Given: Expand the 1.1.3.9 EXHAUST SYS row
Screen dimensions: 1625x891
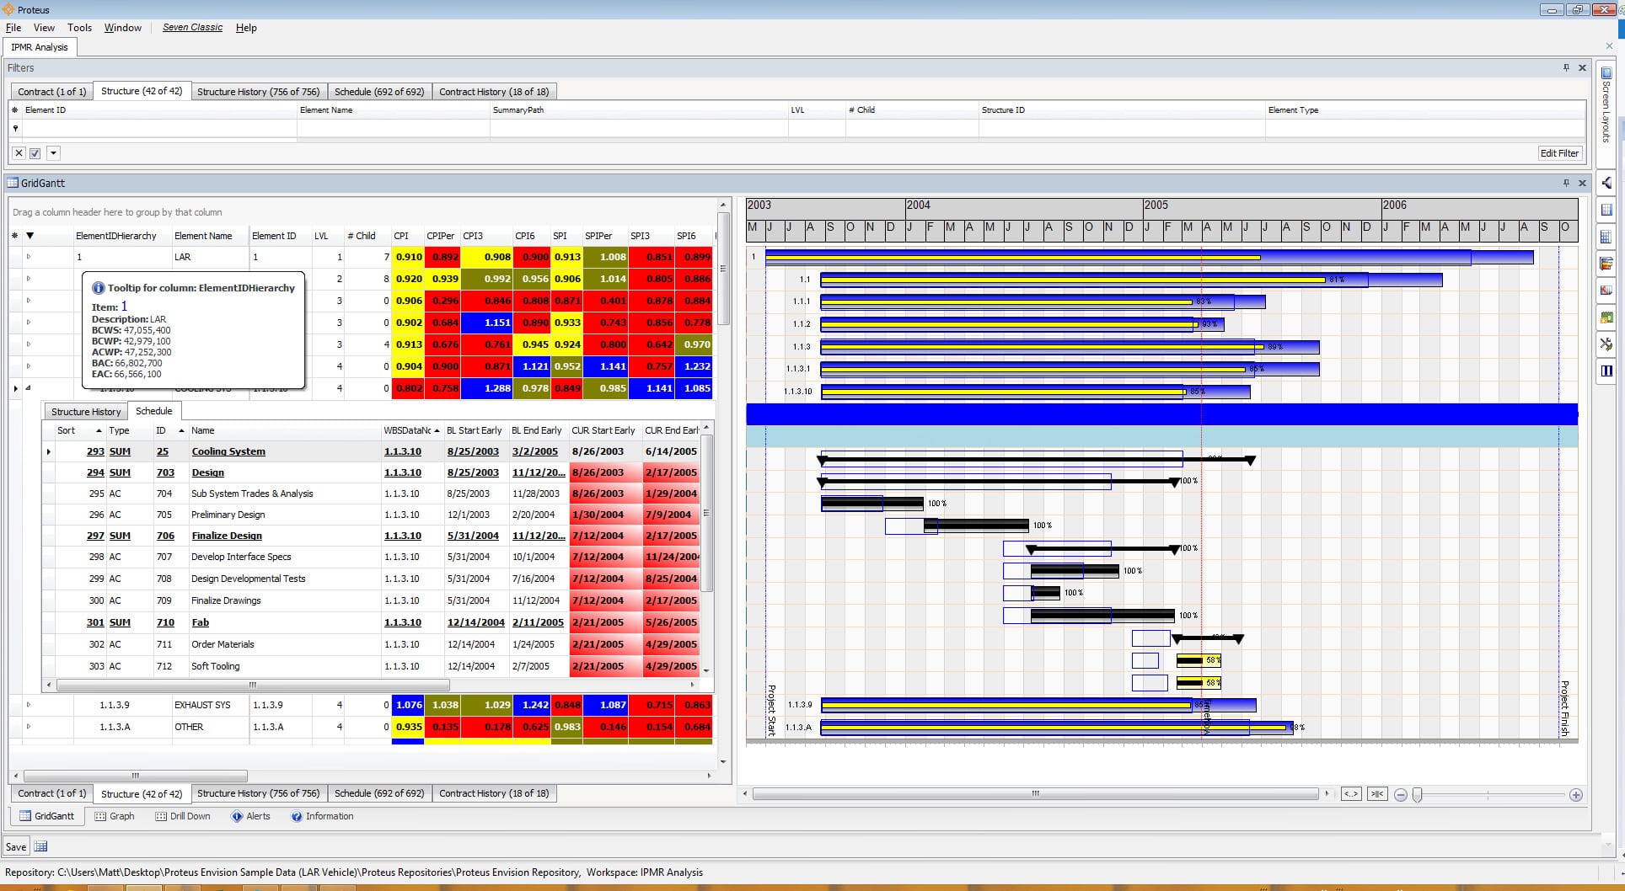Looking at the screenshot, I should [x=28, y=705].
